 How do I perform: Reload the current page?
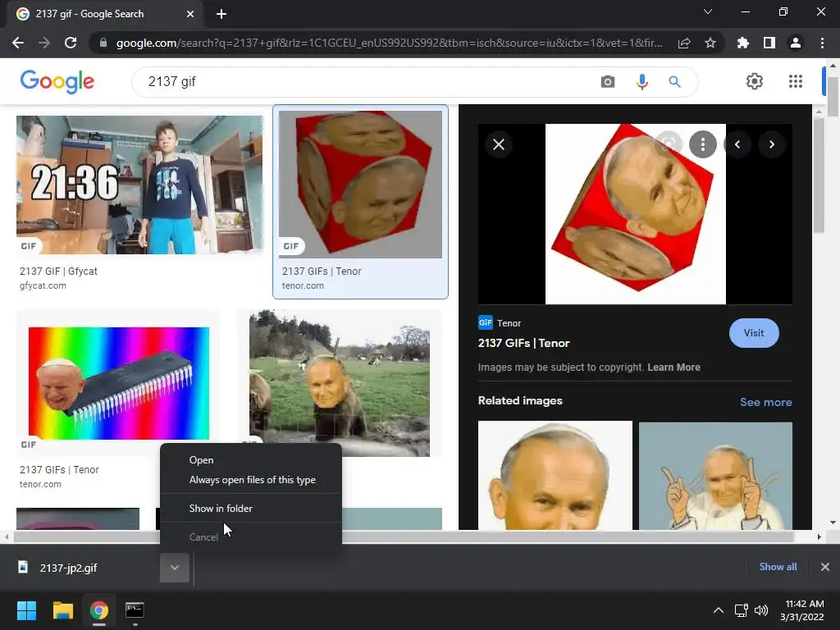click(x=71, y=43)
